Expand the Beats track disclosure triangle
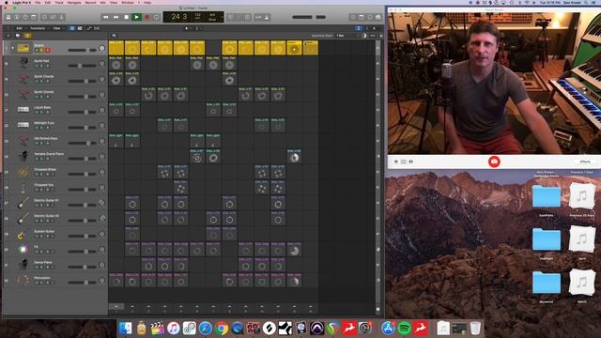601x338 pixels. (x=12, y=48)
